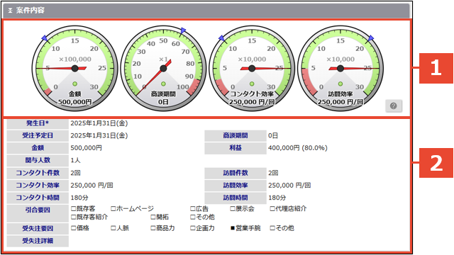Image resolution: width=454 pixels, height=255 pixels.
Task: Click the 受注予定日 field label
Action: [38, 135]
